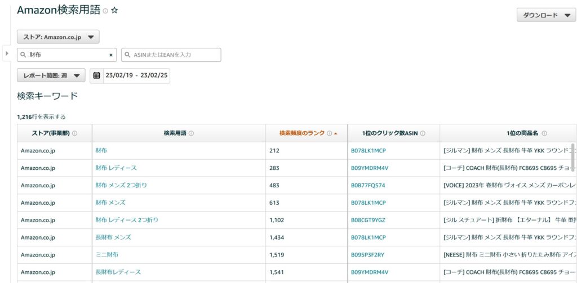577x283 pixels.
Task: Open the 財布 メンズ 2つ折り search term link
Action: [121, 185]
